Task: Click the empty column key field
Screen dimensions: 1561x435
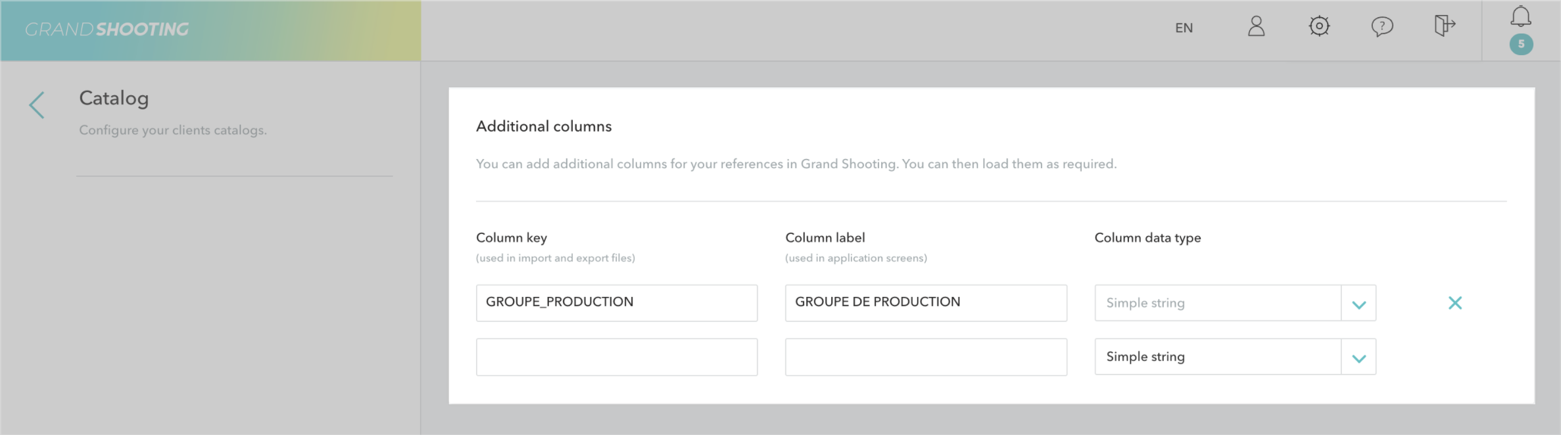Action: click(616, 357)
